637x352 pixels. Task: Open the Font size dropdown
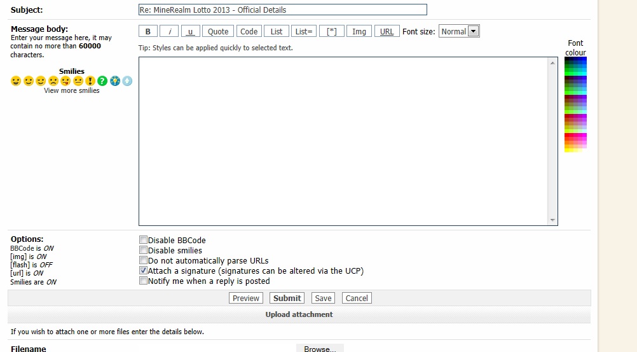[x=459, y=31]
